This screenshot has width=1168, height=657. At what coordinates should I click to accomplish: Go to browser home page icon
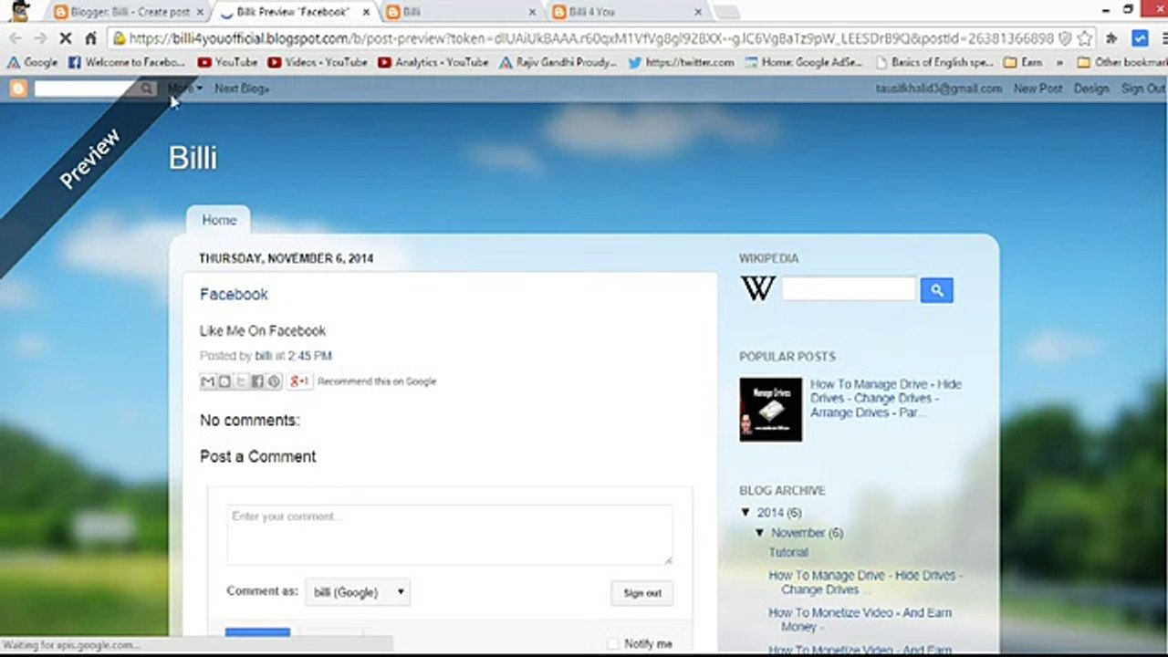click(90, 38)
